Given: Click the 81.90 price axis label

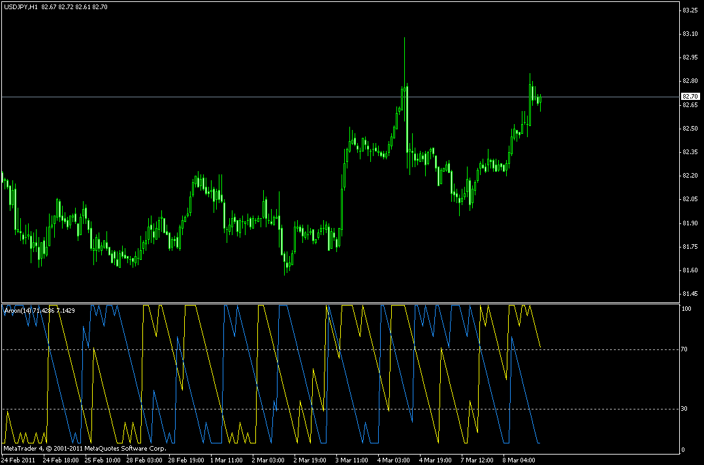Looking at the screenshot, I should point(690,223).
